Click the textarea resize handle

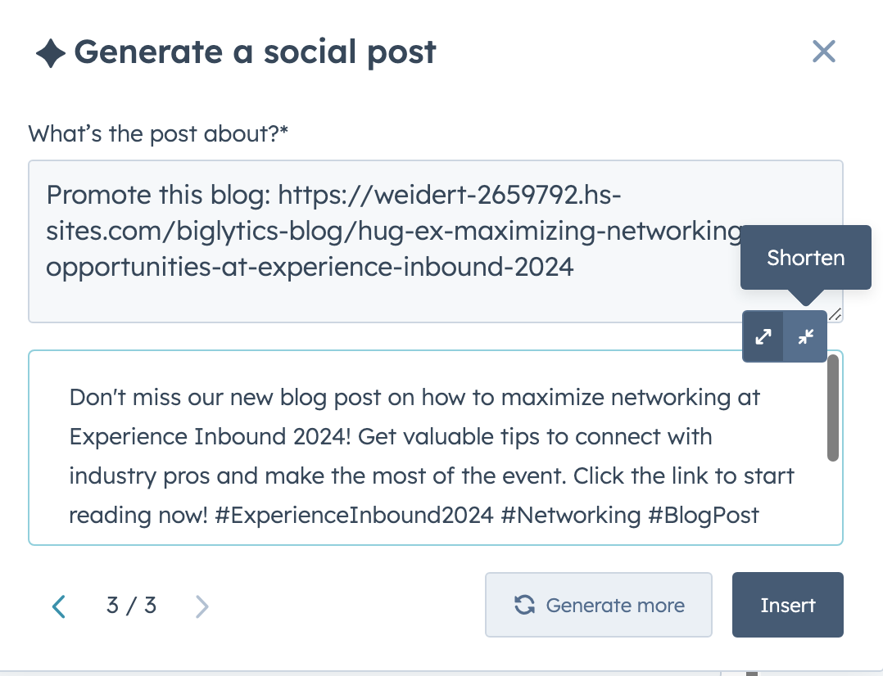pyautogui.click(x=835, y=313)
